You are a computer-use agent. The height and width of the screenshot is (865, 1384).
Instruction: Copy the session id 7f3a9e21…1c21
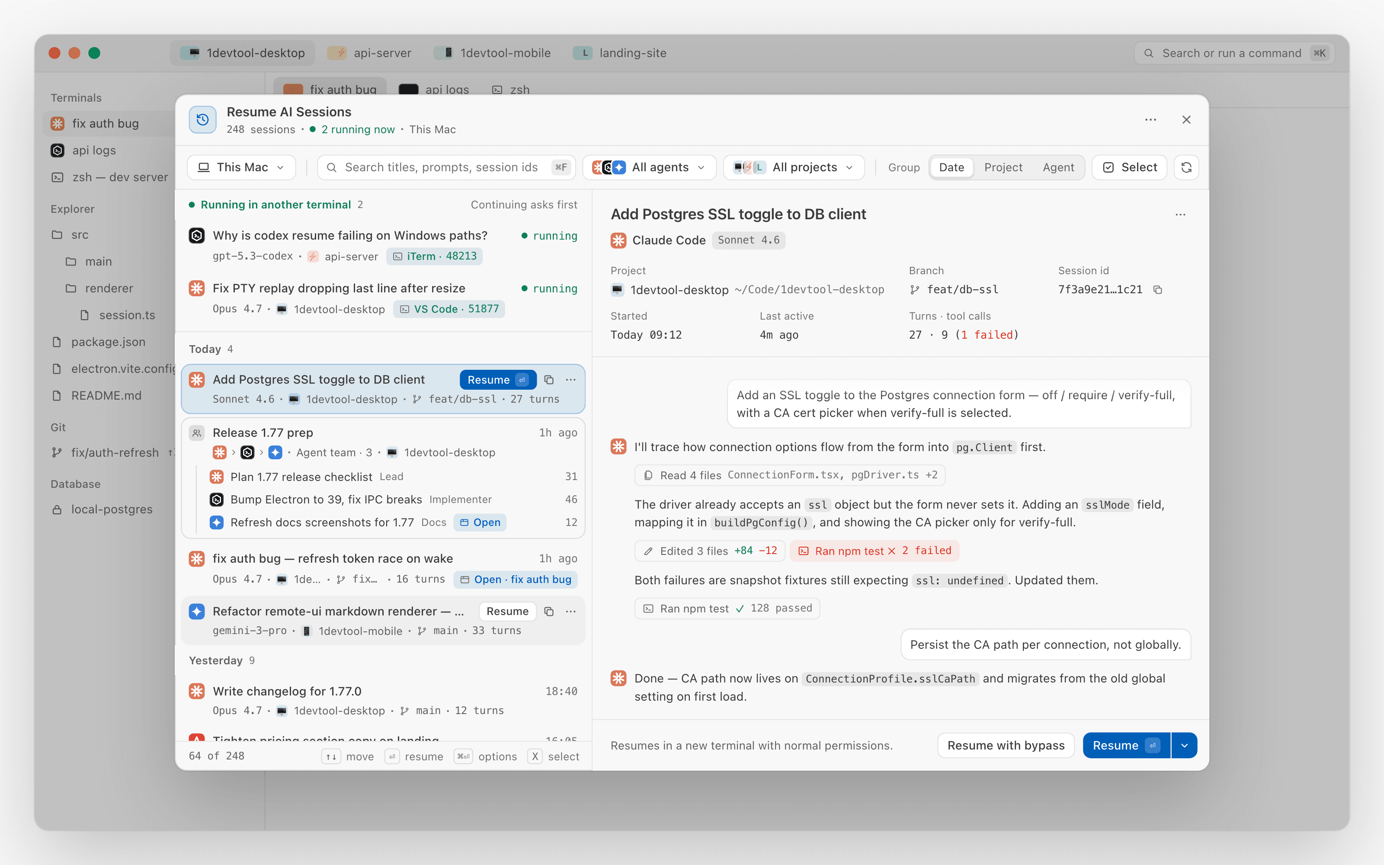(x=1157, y=289)
